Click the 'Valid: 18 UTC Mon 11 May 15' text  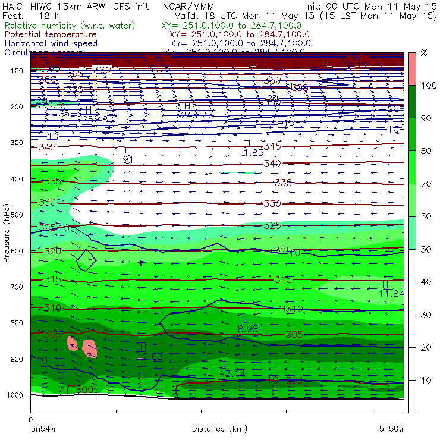tap(244, 15)
